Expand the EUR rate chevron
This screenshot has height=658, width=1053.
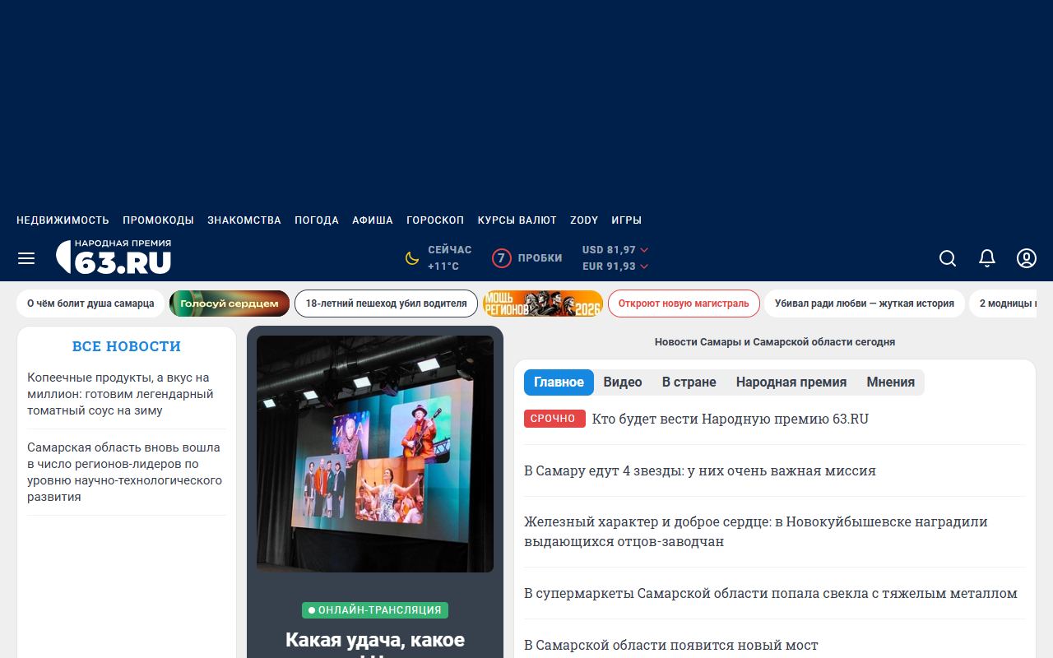(644, 266)
